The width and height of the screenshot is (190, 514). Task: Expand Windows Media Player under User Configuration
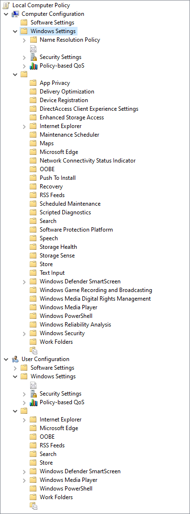click(24, 480)
